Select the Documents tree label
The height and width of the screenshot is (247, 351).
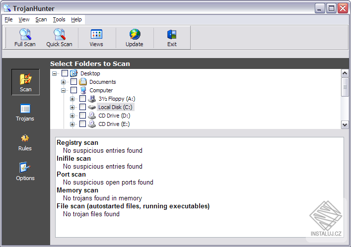pyautogui.click(x=103, y=82)
